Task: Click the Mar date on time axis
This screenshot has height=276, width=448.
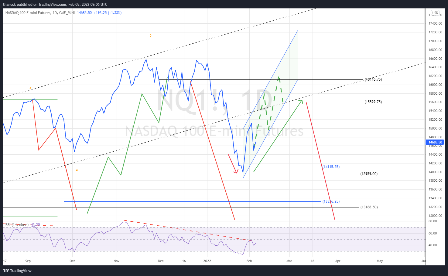Action: 289,261
